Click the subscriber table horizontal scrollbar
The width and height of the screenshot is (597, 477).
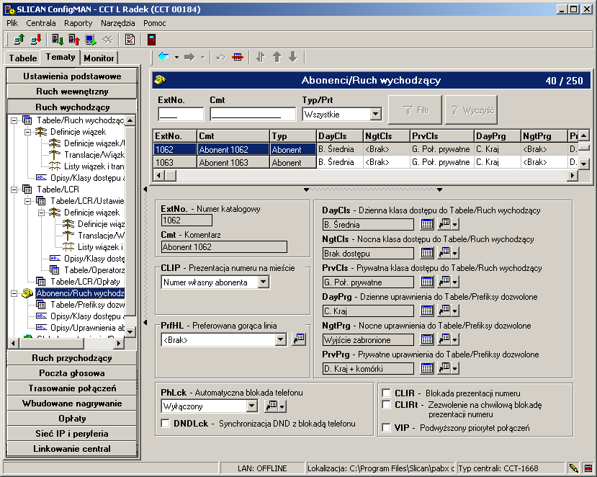[365, 175]
